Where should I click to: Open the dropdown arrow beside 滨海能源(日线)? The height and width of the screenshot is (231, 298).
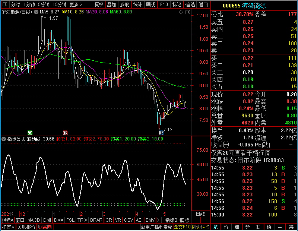coord(36,12)
